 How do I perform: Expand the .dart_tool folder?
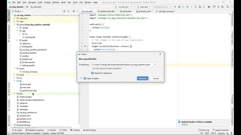[15, 18]
